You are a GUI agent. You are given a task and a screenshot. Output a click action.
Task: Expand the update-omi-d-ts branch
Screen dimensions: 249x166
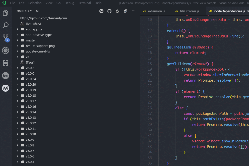pos(18,51)
